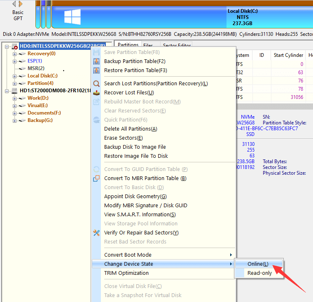Click the Verify Or Repair Bad Sectors icon
This screenshot has height=302, width=313.
[x=96, y=233]
